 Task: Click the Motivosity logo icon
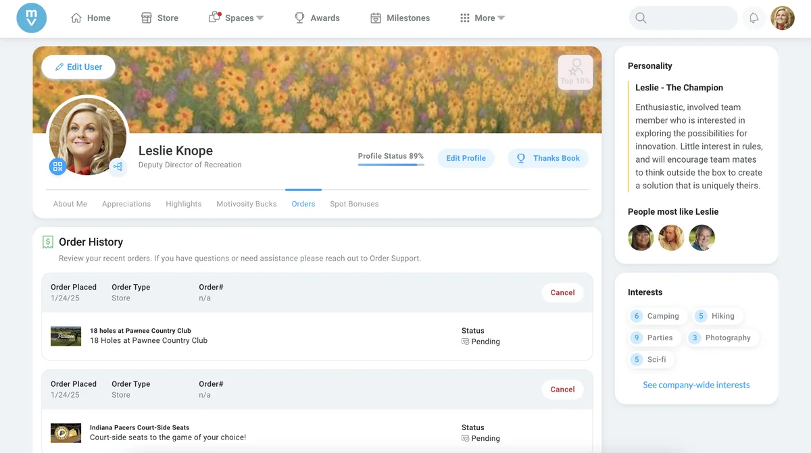point(32,18)
